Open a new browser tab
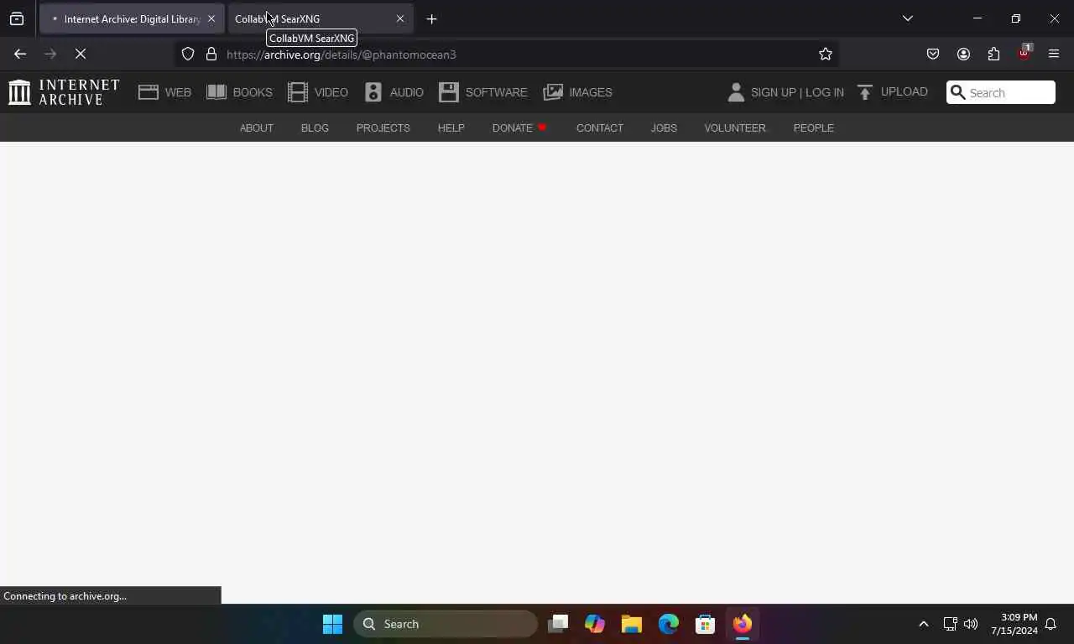This screenshot has width=1074, height=644. pyautogui.click(x=431, y=18)
